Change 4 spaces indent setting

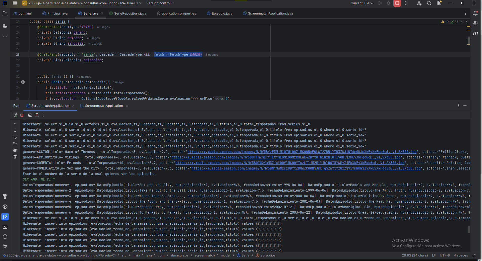[x=461, y=255]
